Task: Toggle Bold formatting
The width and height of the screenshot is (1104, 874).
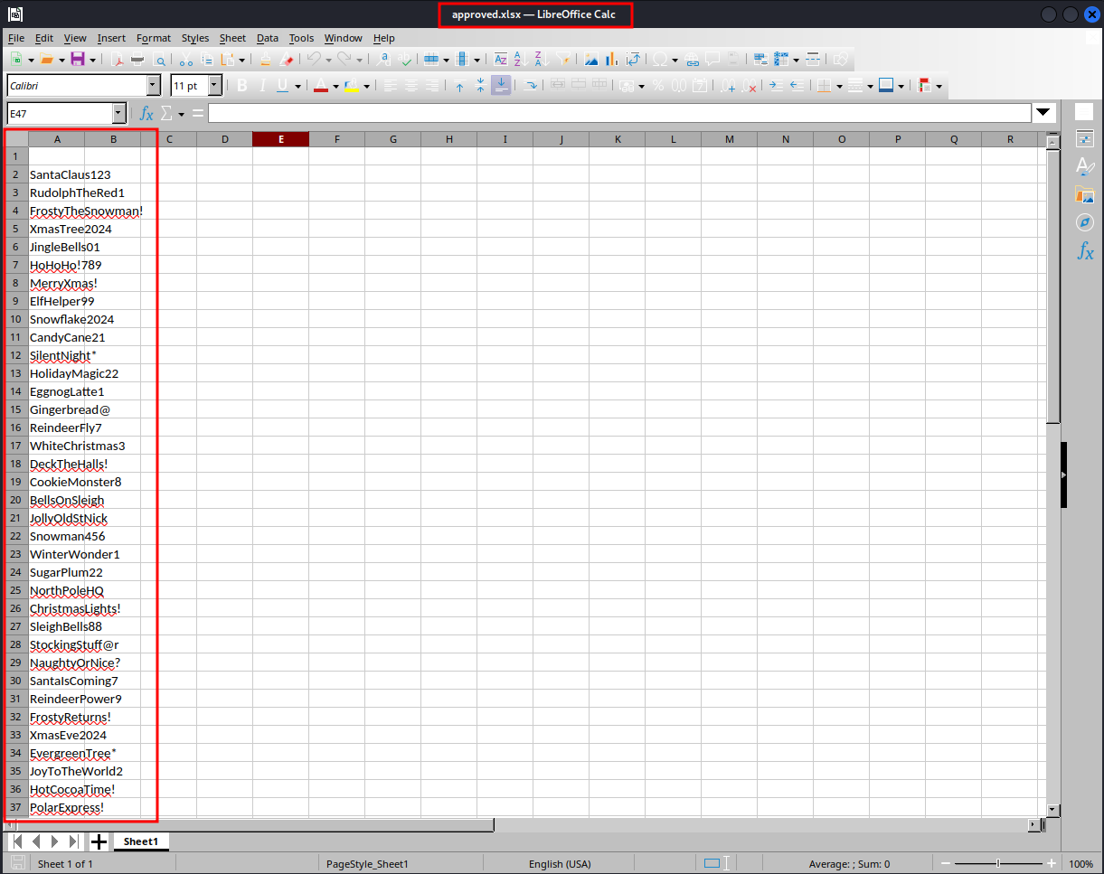Action: (x=241, y=86)
